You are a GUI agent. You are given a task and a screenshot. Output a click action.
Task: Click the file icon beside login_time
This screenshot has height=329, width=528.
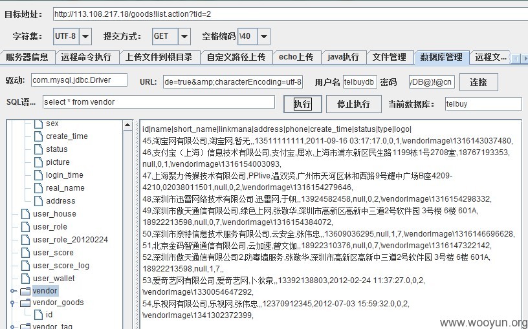point(39,175)
